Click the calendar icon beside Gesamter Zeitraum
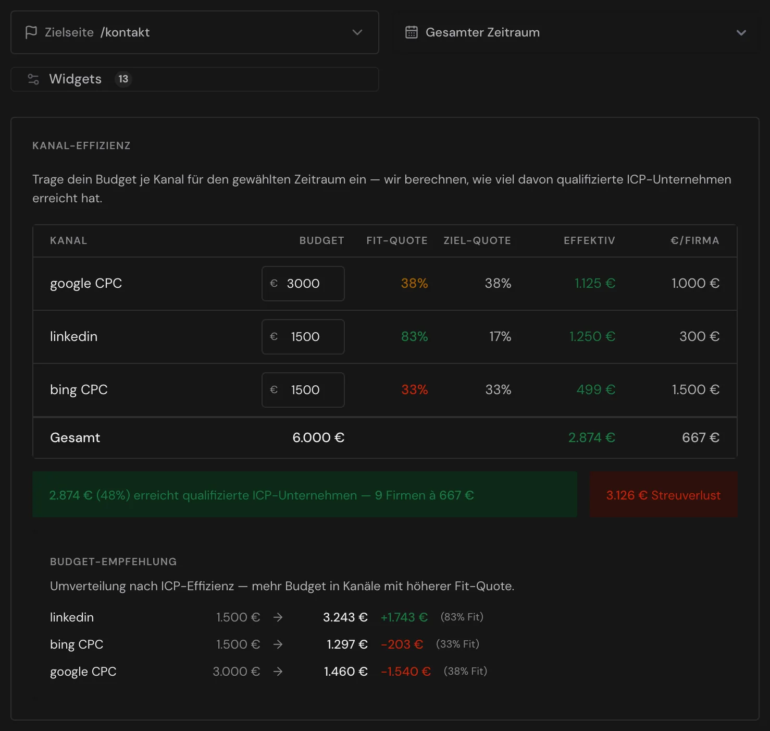The height and width of the screenshot is (731, 770). click(x=412, y=32)
